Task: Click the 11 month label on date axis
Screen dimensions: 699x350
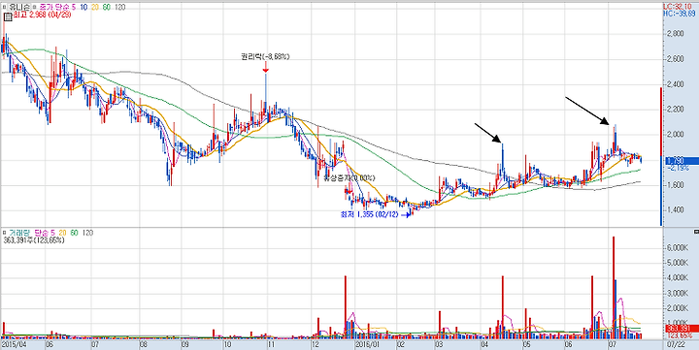Action: click(271, 344)
